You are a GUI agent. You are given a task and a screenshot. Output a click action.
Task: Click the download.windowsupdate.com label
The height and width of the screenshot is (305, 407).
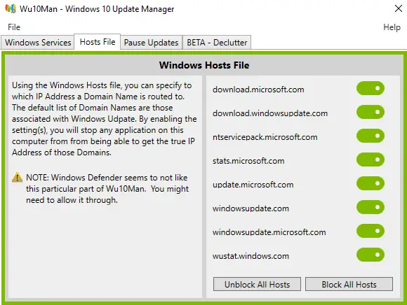click(x=270, y=113)
